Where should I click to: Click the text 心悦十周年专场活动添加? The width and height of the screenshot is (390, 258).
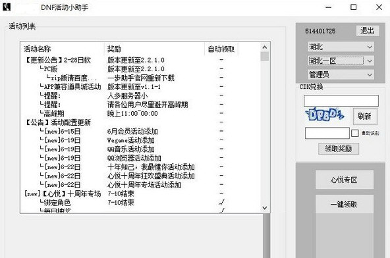coord(144,185)
